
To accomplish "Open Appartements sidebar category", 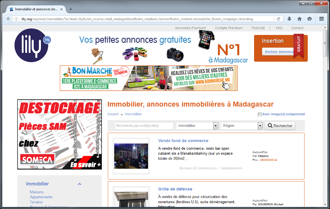I will 41,197.
